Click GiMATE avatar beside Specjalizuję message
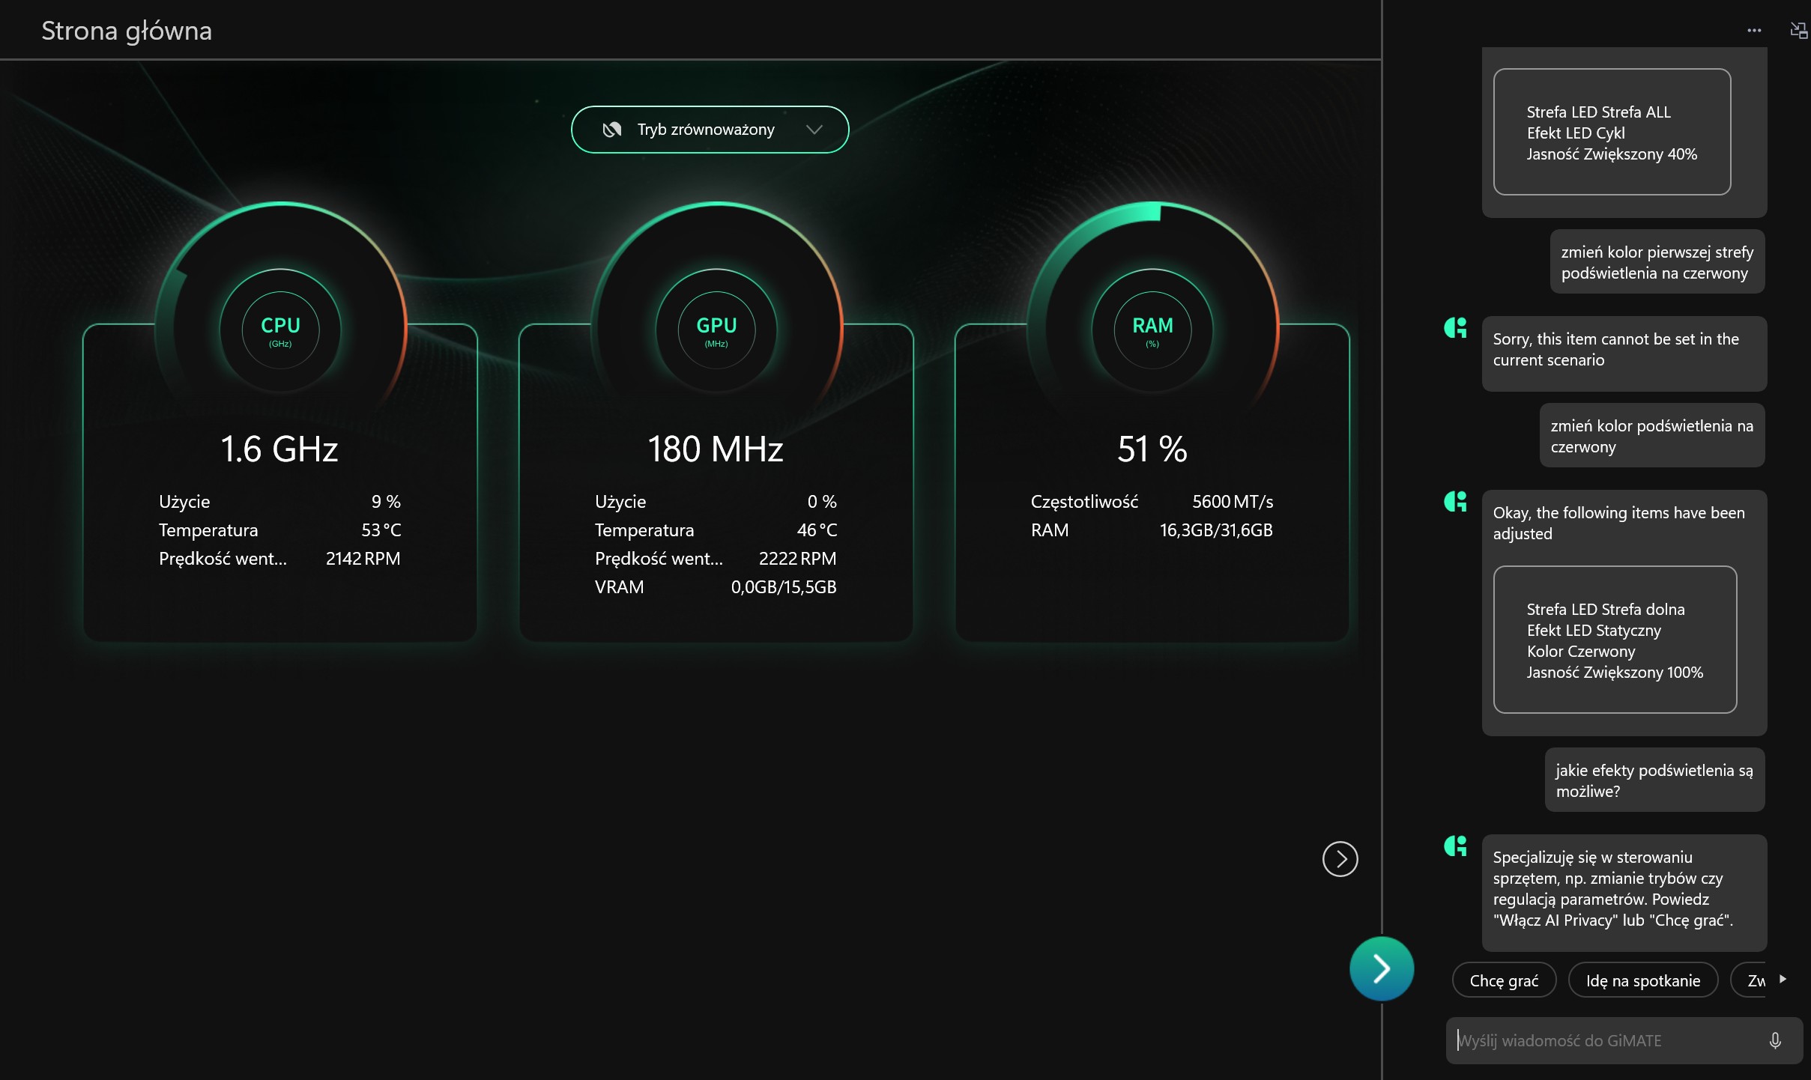The width and height of the screenshot is (1811, 1080). coord(1455,846)
